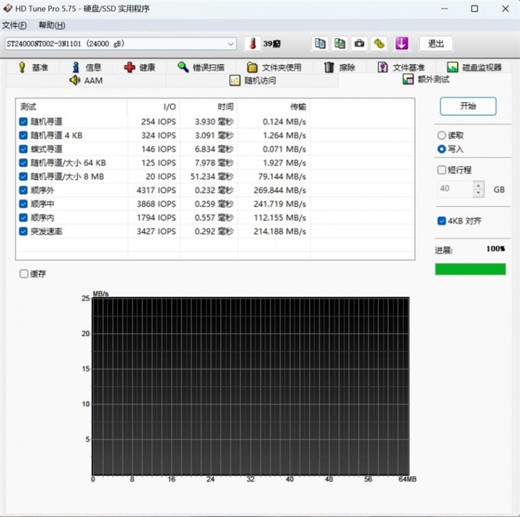Click the AAM speaker icon

tap(75, 80)
